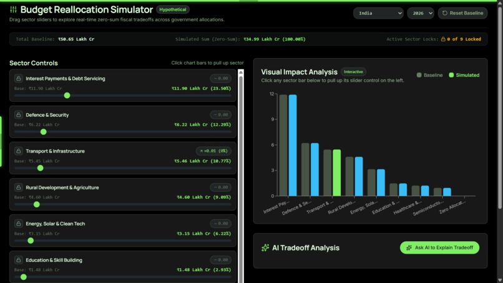
Task: Click the Interest Pay... baseline gray bar
Action: [283, 145]
